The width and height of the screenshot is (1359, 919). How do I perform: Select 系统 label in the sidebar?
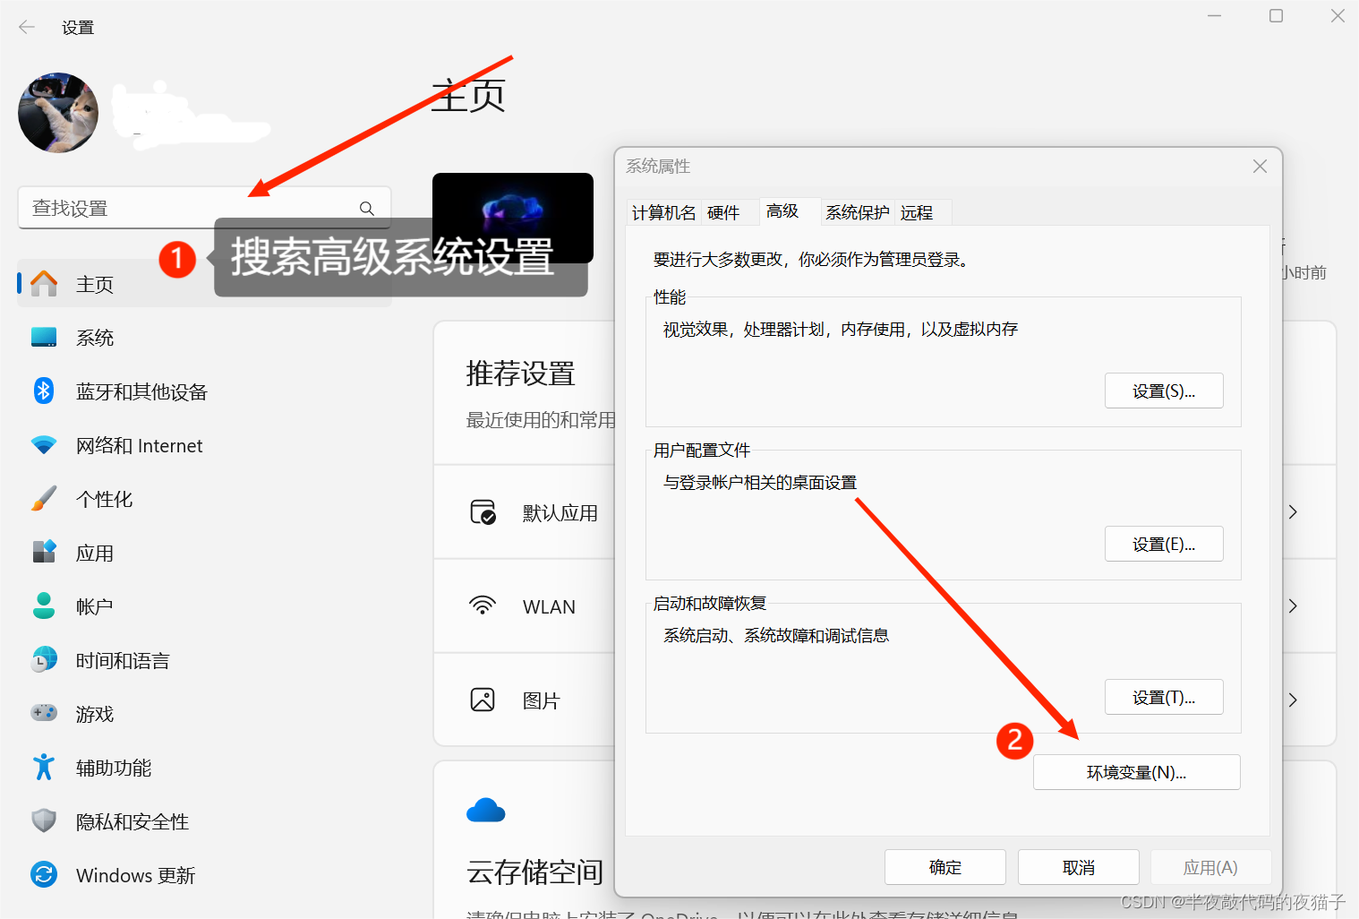[x=95, y=338]
